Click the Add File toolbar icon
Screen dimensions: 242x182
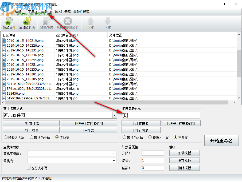(9, 21)
